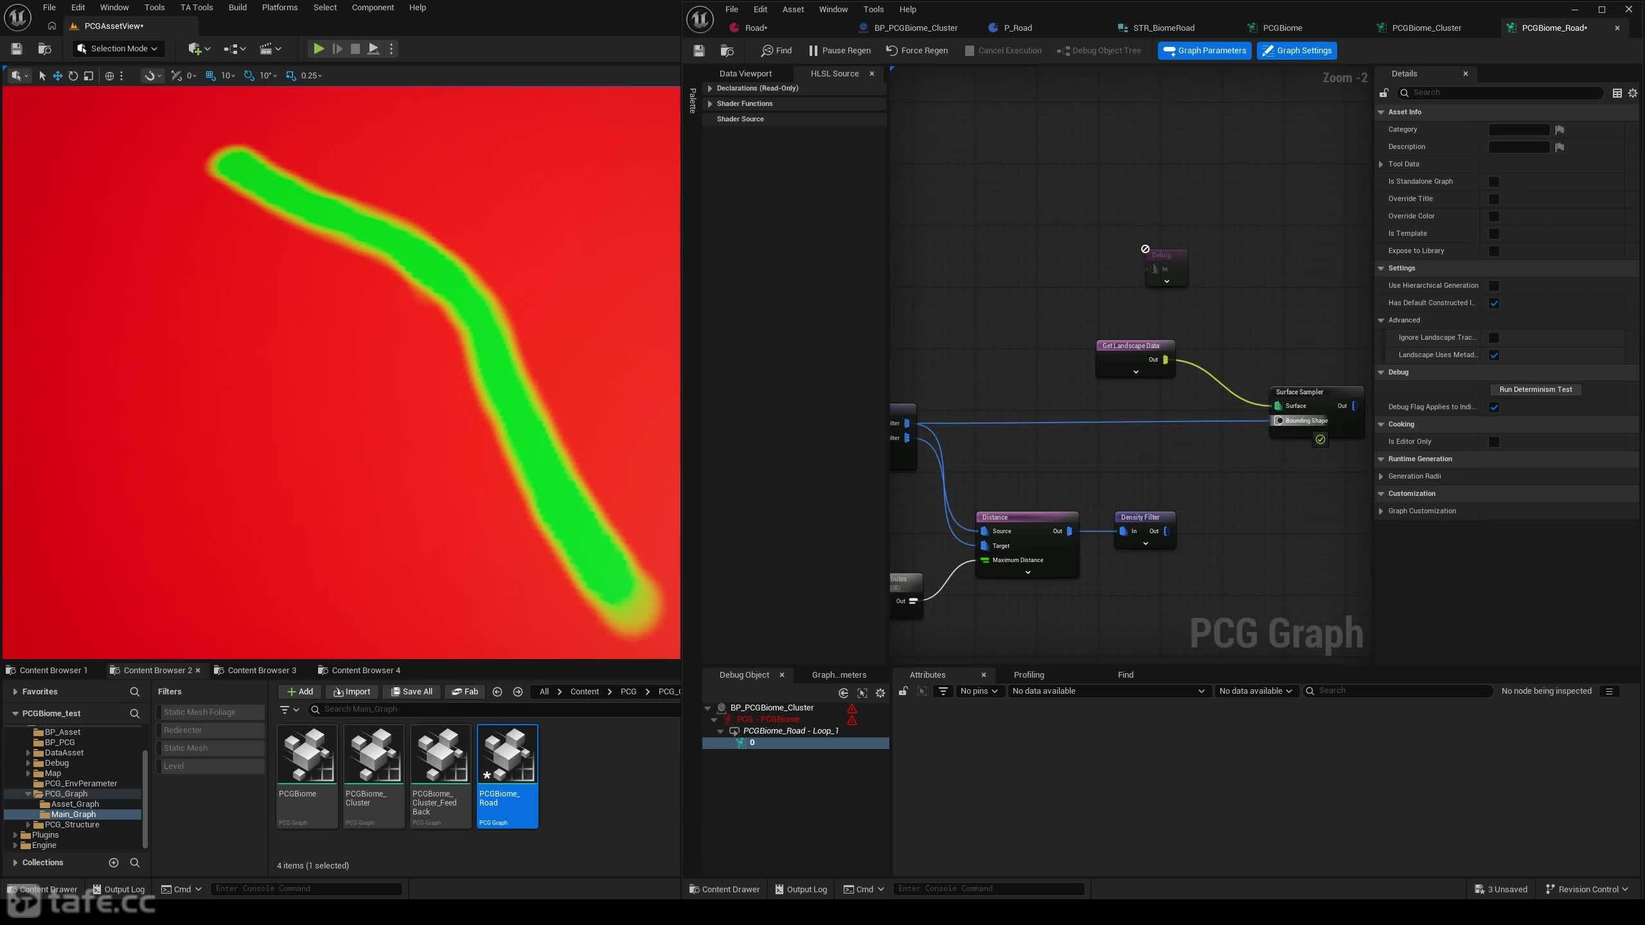The width and height of the screenshot is (1645, 925).
Task: Navigate forward in content browser history
Action: point(517,692)
